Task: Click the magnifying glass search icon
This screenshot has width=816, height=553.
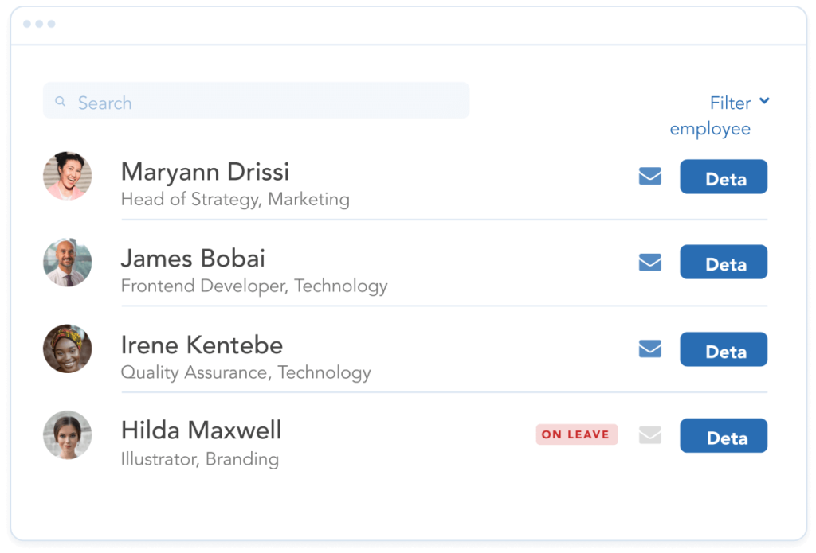Action: pos(60,102)
